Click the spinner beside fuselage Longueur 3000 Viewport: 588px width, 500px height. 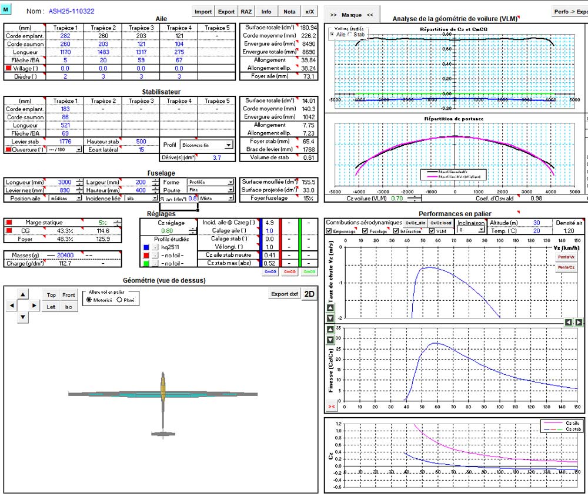point(79,182)
